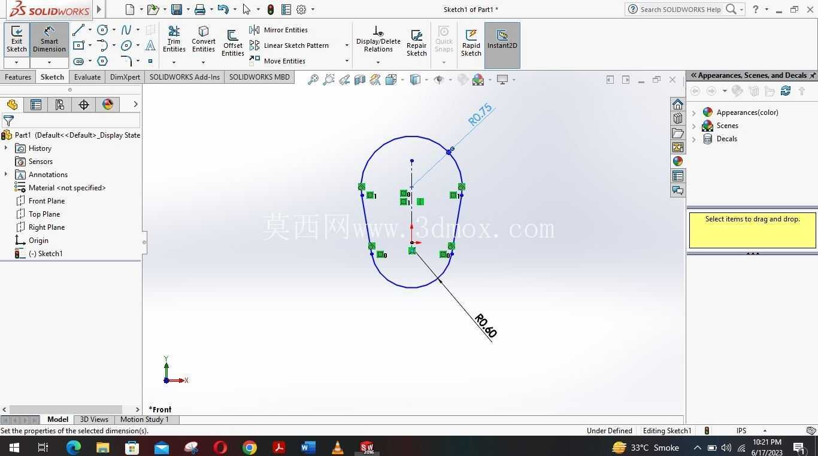Image resolution: width=818 pixels, height=456 pixels.
Task: Open Word from the Windows taskbar
Action: click(308, 447)
